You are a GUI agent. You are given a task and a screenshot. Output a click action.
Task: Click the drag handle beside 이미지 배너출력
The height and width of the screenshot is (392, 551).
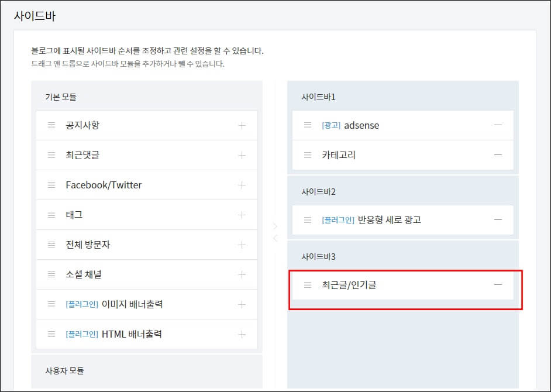pyautogui.click(x=51, y=304)
